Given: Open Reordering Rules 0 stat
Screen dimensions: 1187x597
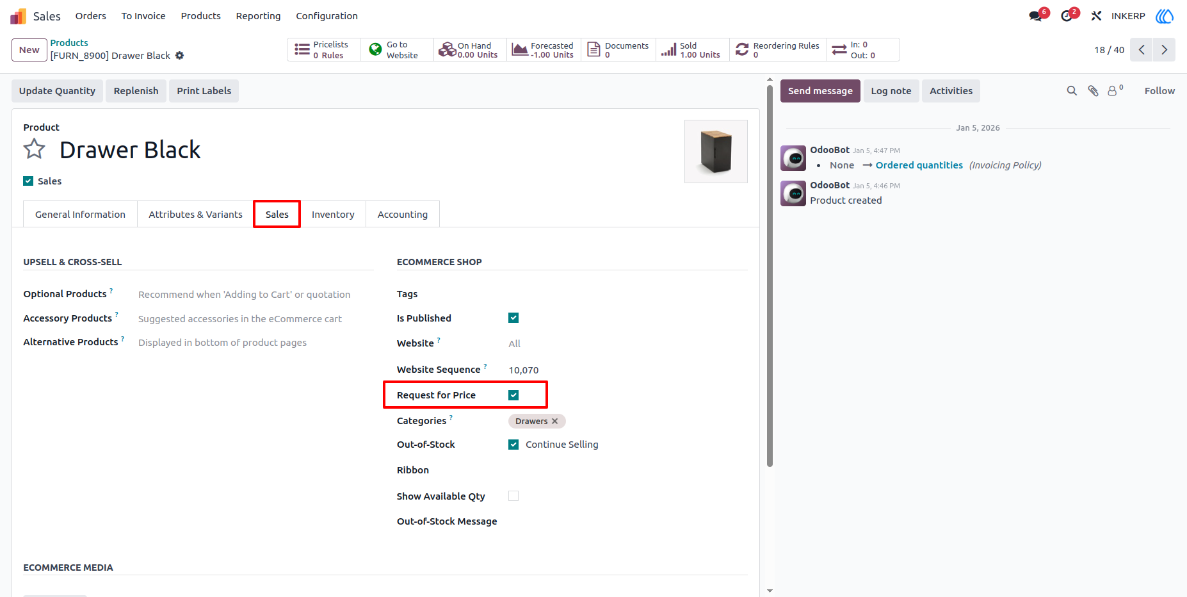Looking at the screenshot, I should pos(779,50).
